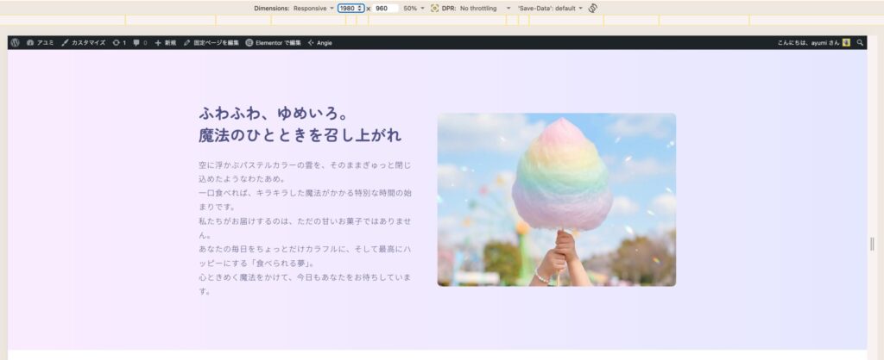Click the cotton candy image
The width and height of the screenshot is (884, 360).
(556, 200)
